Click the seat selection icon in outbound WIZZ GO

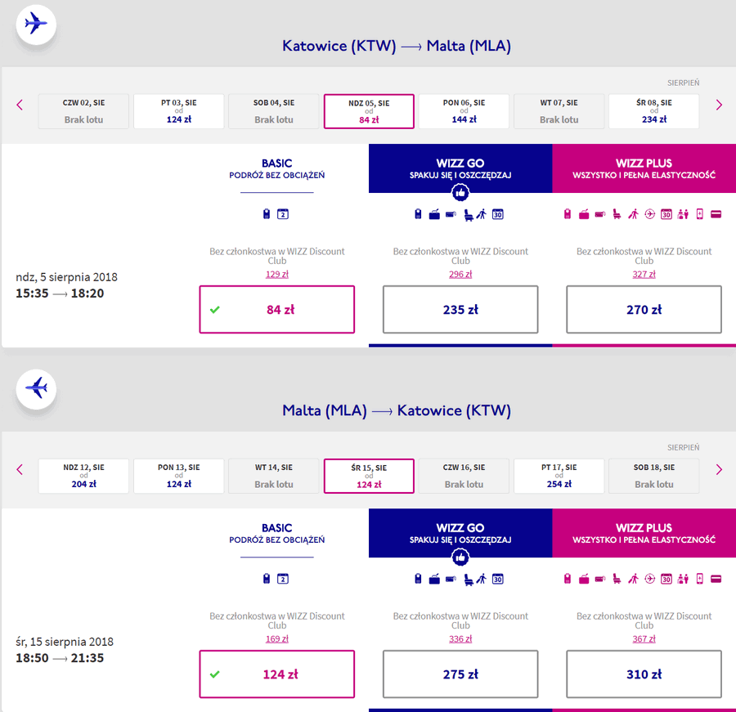pyautogui.click(x=468, y=215)
